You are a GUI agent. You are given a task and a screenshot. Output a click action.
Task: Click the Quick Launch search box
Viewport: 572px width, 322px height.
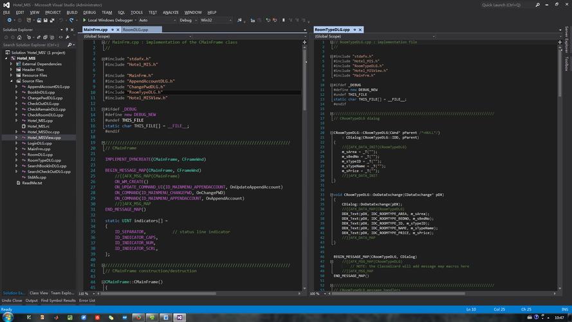click(x=508, y=5)
